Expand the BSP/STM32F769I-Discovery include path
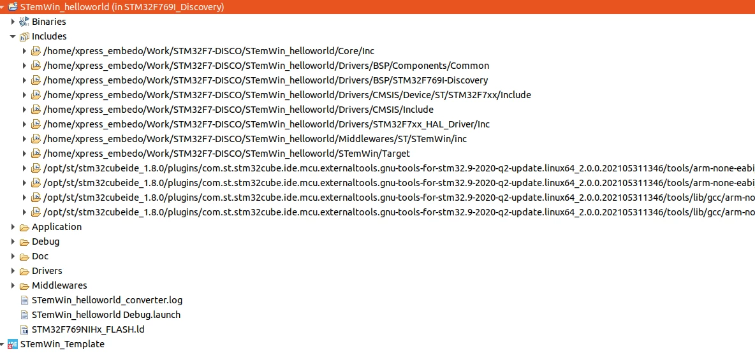 pos(25,80)
